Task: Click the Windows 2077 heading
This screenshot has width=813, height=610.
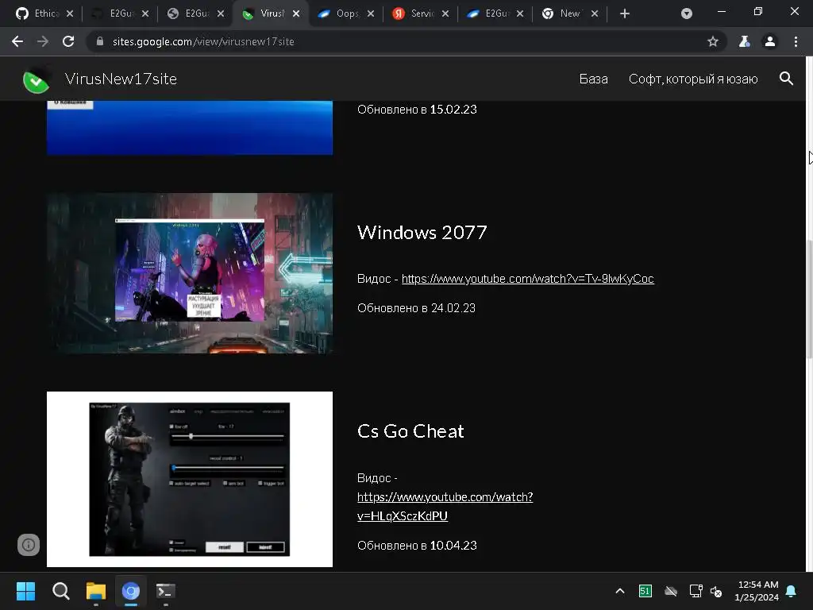Action: click(422, 233)
